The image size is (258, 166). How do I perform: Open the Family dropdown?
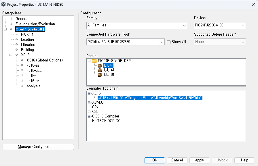[137, 26]
